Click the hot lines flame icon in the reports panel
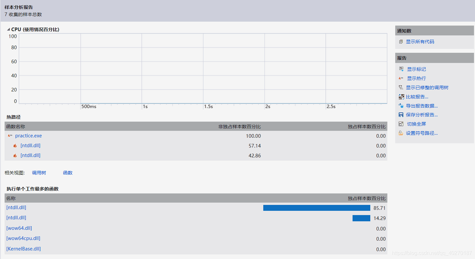The image size is (475, 259). coord(401,78)
